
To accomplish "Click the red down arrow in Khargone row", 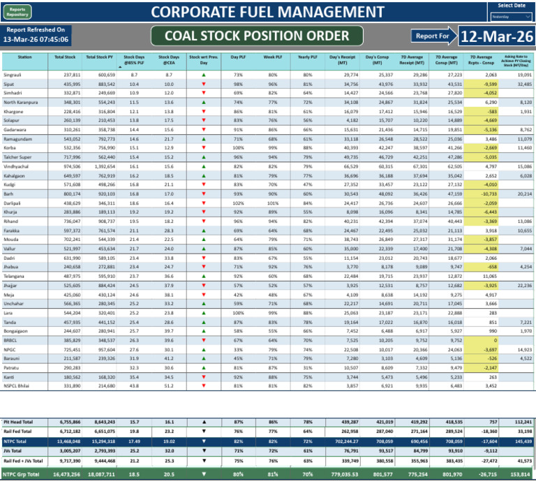I will tap(204, 111).
